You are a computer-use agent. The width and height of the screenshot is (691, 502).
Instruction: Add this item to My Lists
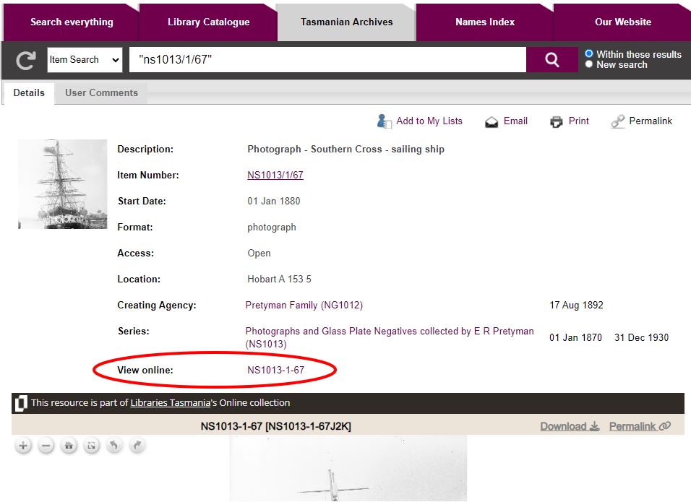pos(420,121)
